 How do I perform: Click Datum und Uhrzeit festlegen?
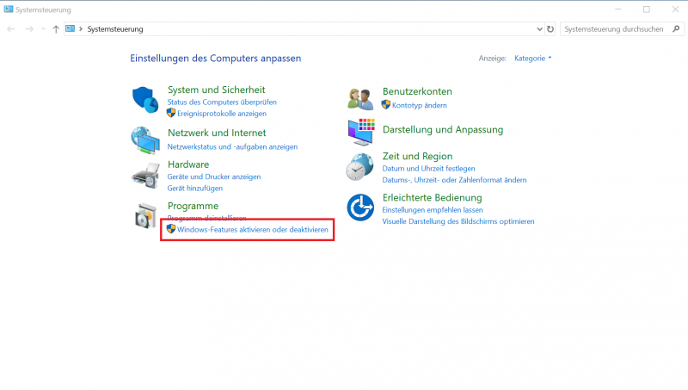tap(428, 169)
